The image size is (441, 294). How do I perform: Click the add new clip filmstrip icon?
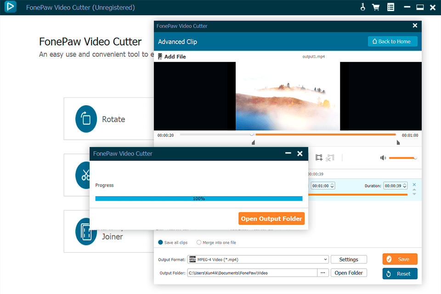tap(318, 158)
